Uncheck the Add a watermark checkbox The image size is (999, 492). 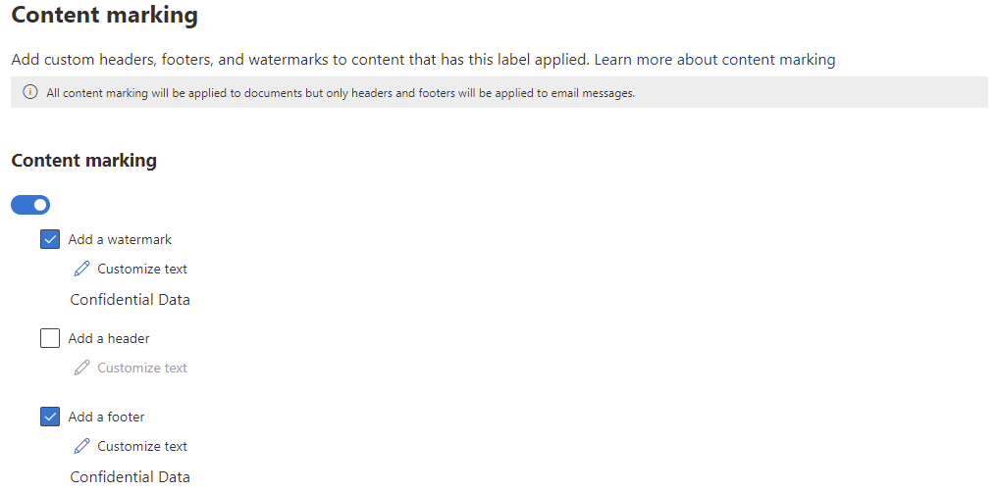click(x=50, y=239)
